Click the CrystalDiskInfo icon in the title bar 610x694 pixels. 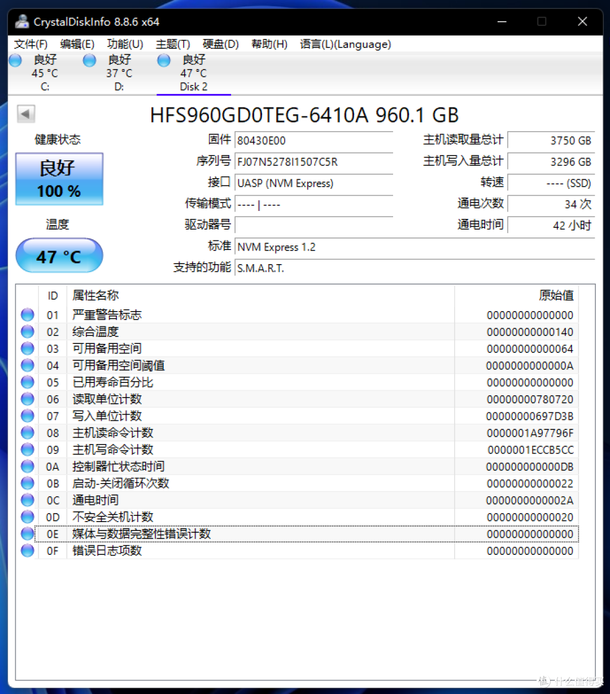tap(21, 21)
